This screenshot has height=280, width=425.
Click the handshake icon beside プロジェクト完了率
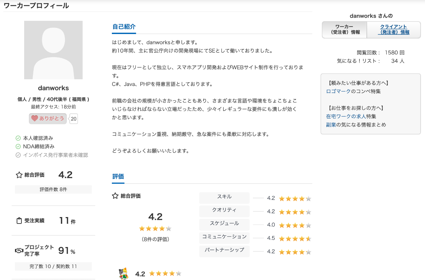pos(19,251)
